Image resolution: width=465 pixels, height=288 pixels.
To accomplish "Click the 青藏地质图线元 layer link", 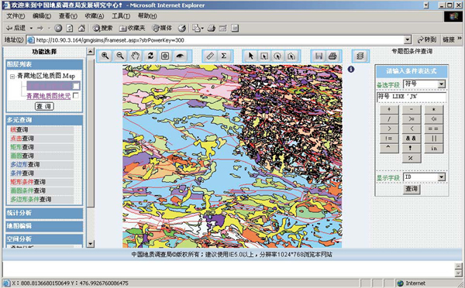I will coord(49,96).
